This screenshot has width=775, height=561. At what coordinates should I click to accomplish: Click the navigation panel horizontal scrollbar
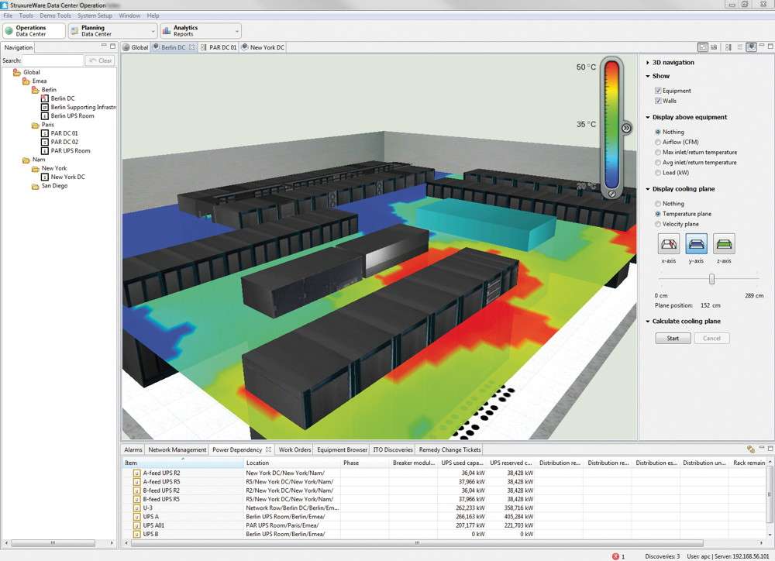click(53, 542)
